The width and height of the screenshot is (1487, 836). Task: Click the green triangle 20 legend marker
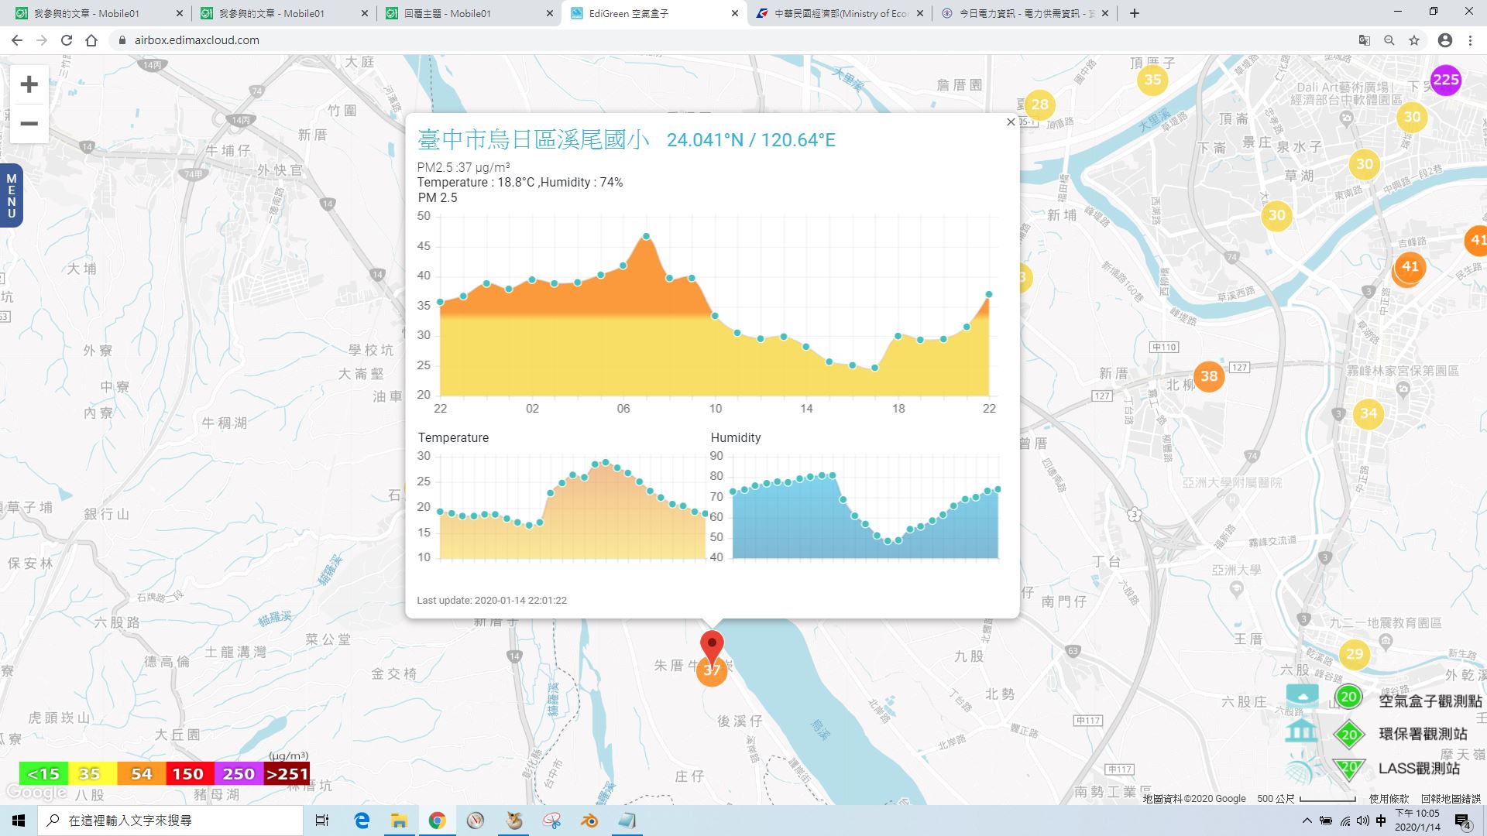point(1349,769)
